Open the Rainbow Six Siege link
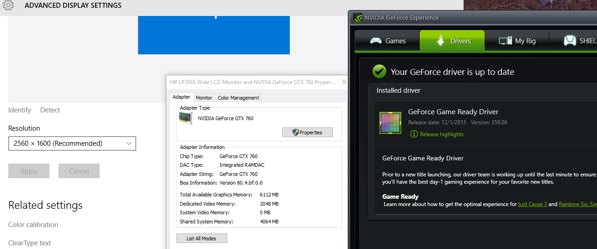The height and width of the screenshot is (249, 597). (x=578, y=204)
